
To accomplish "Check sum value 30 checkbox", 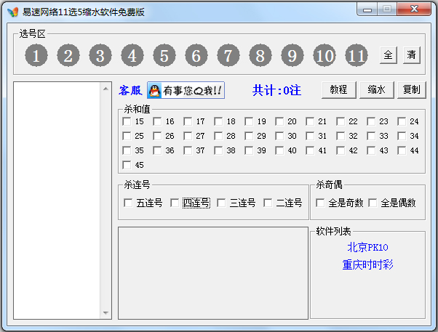I will click(x=279, y=136).
